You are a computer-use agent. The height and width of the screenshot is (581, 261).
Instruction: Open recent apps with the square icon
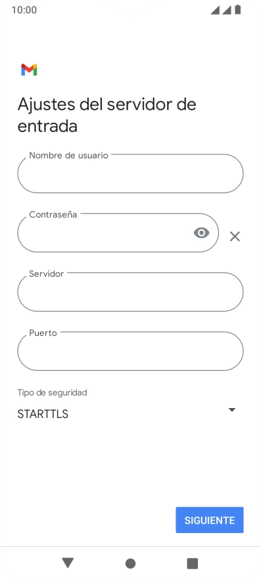pos(193,564)
